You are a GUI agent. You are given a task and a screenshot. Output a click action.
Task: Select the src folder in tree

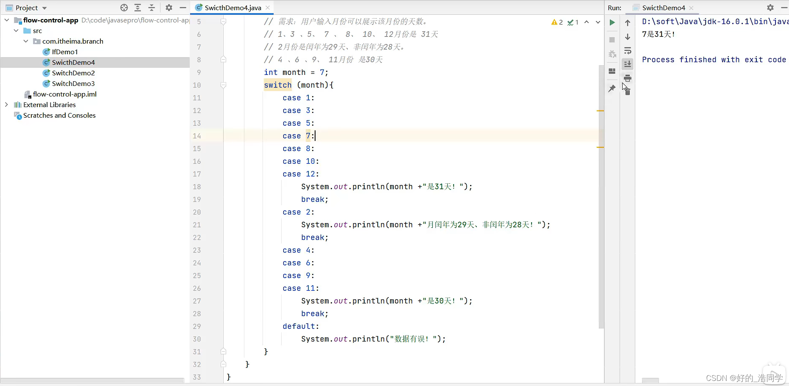[x=37, y=30]
